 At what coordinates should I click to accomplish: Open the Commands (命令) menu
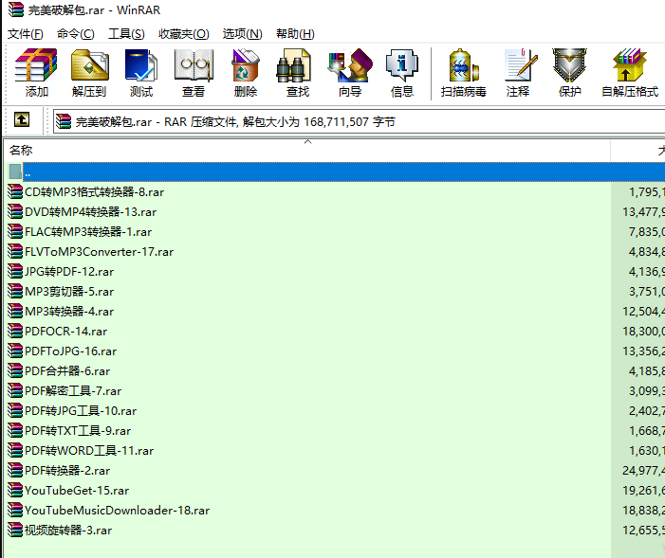click(x=76, y=34)
